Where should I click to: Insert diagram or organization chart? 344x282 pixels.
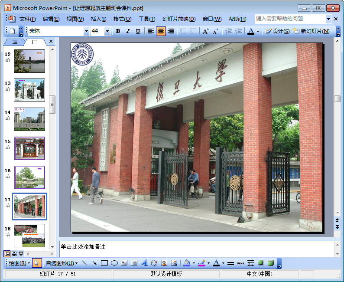(154, 263)
